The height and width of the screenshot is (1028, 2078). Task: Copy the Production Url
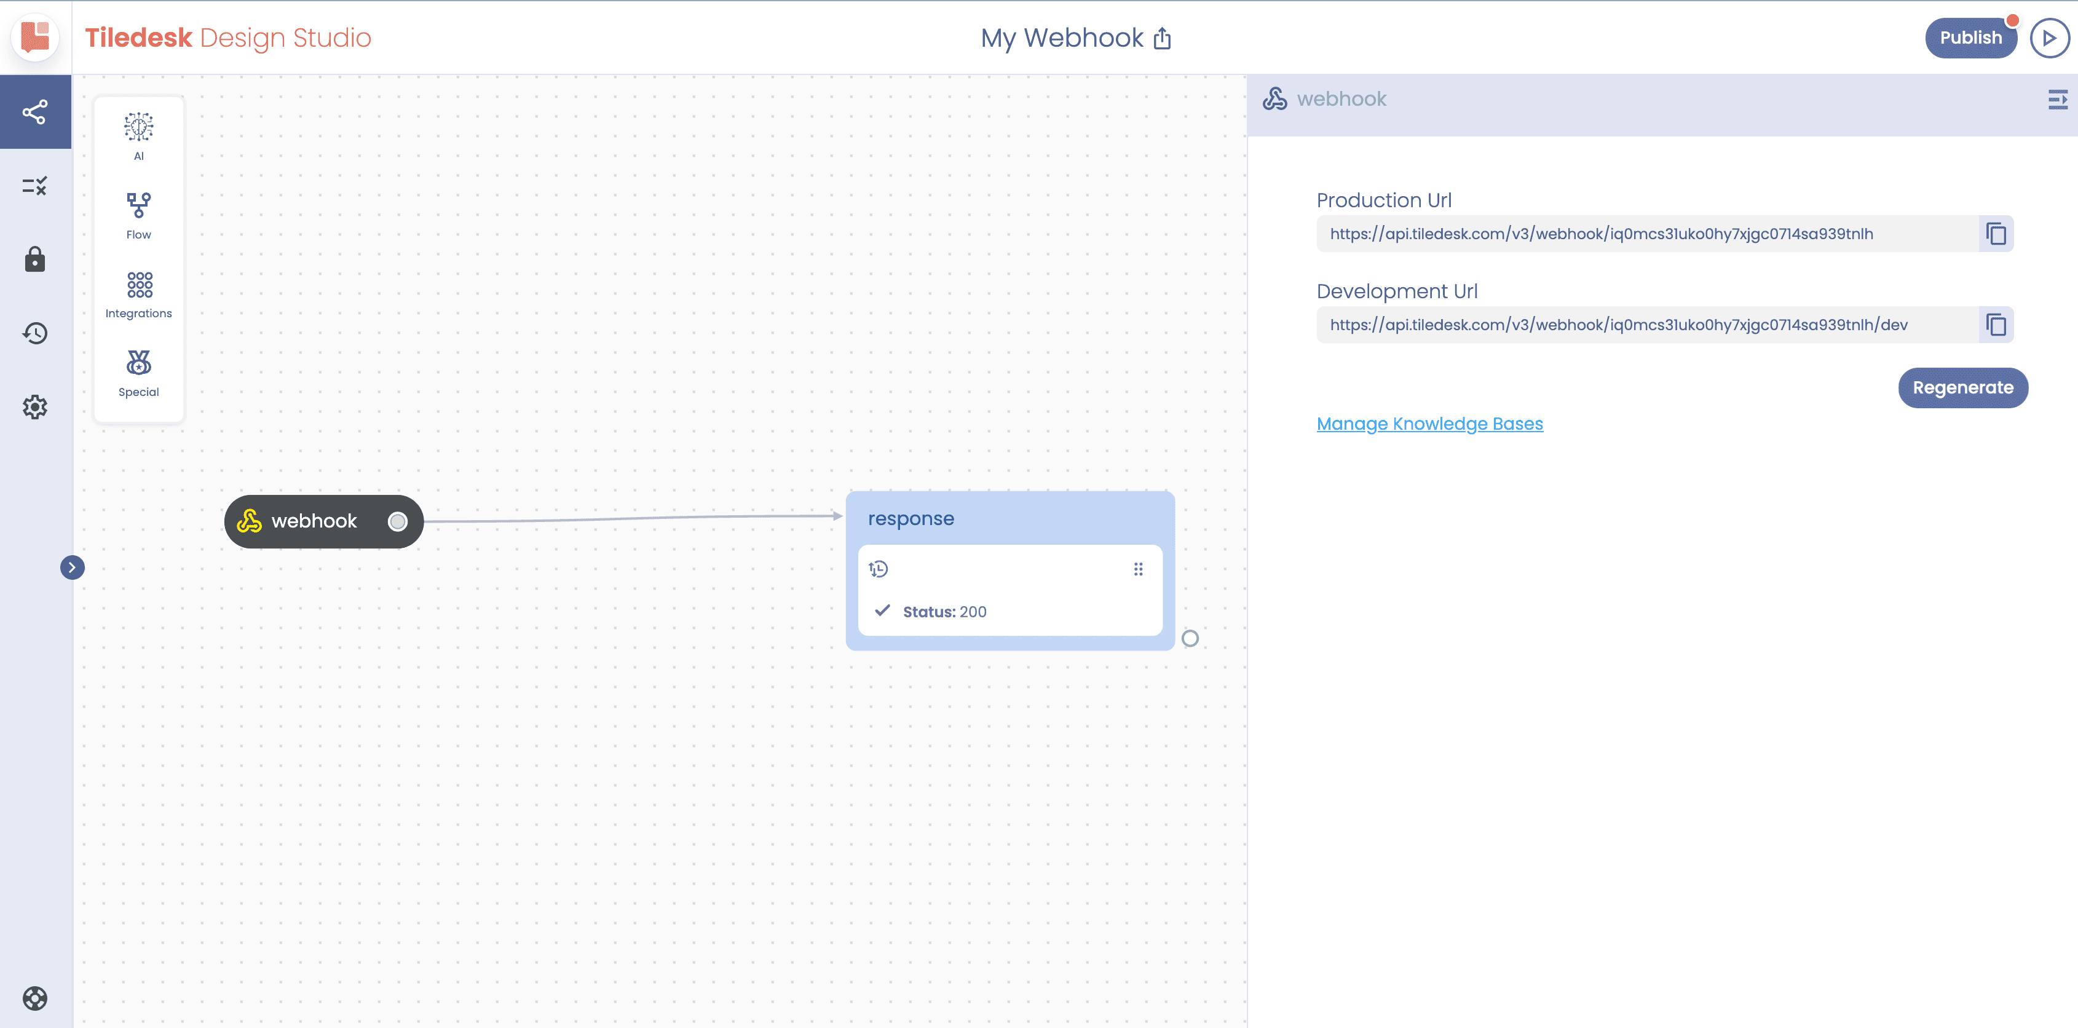click(x=1996, y=234)
